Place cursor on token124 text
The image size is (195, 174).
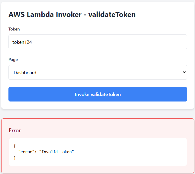[22, 42]
